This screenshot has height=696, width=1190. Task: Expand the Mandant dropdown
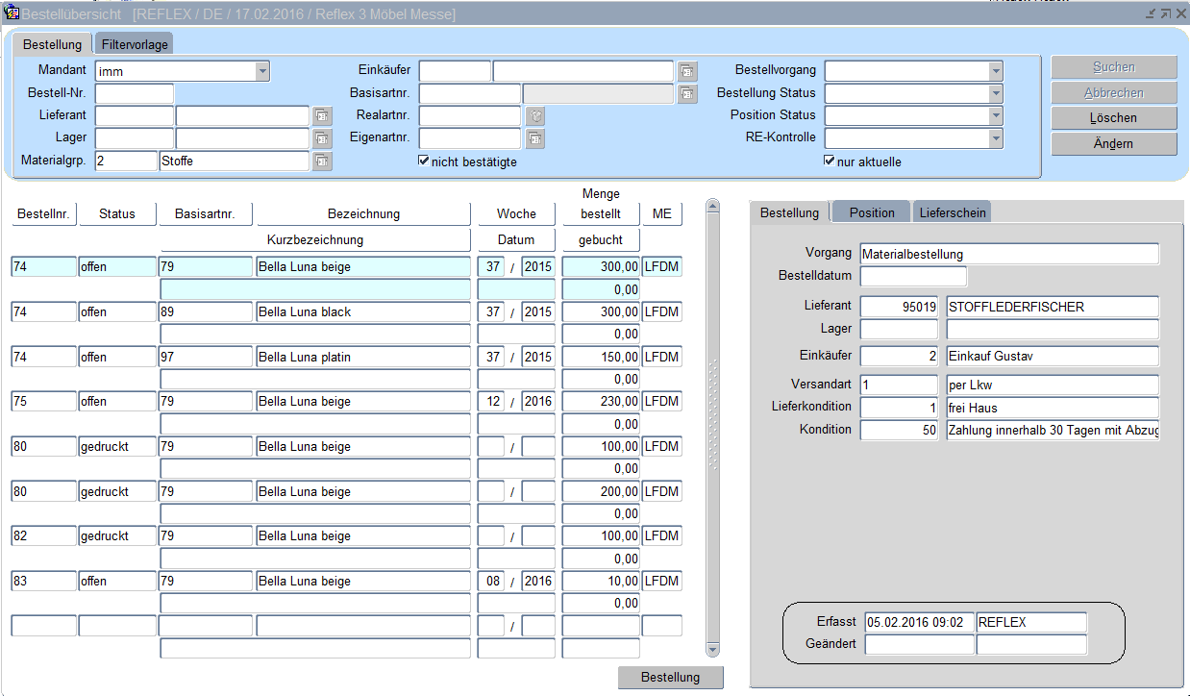pyautogui.click(x=262, y=71)
